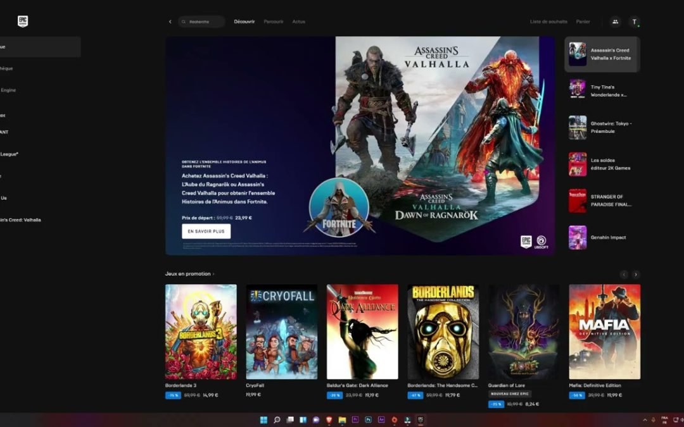Open the Widgets taskbar icon
Screen dimensions: 684x427
click(303, 419)
